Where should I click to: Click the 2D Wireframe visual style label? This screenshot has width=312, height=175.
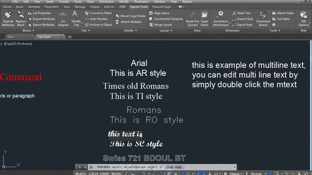coord(21,44)
